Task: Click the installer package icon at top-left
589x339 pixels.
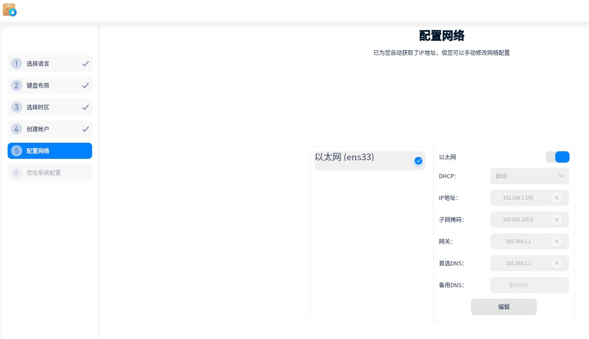Action: pos(9,10)
